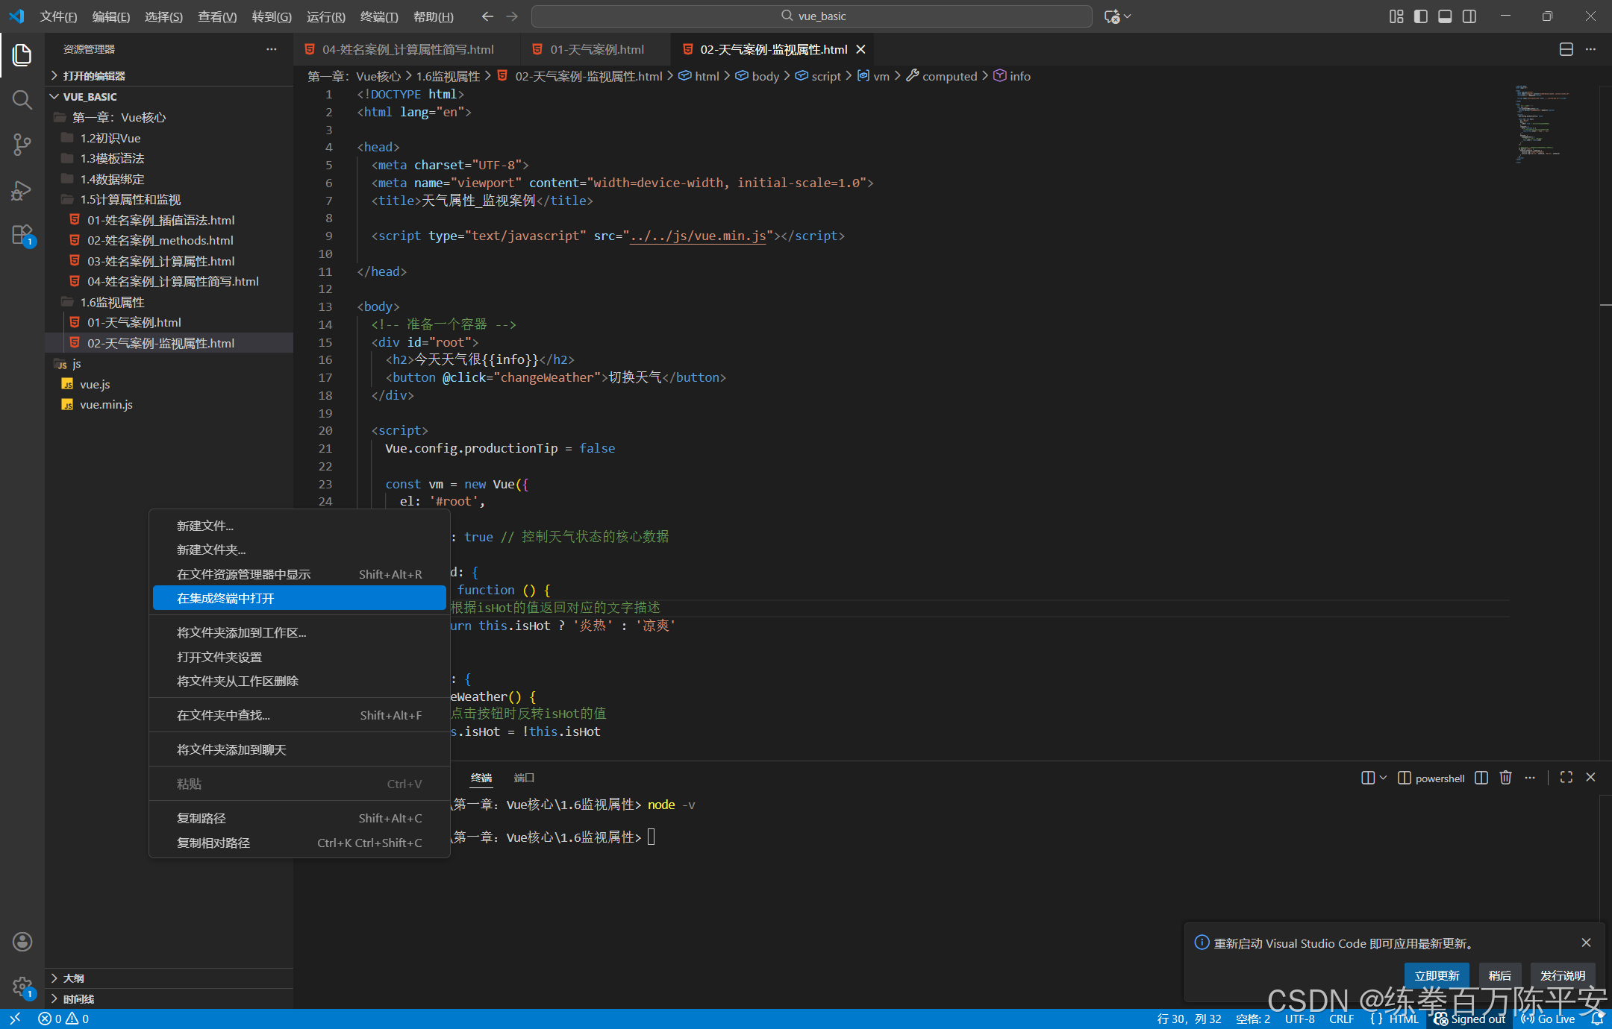Expand the 大纲 outline section
Screen dimensions: 1612x1029
[73, 978]
